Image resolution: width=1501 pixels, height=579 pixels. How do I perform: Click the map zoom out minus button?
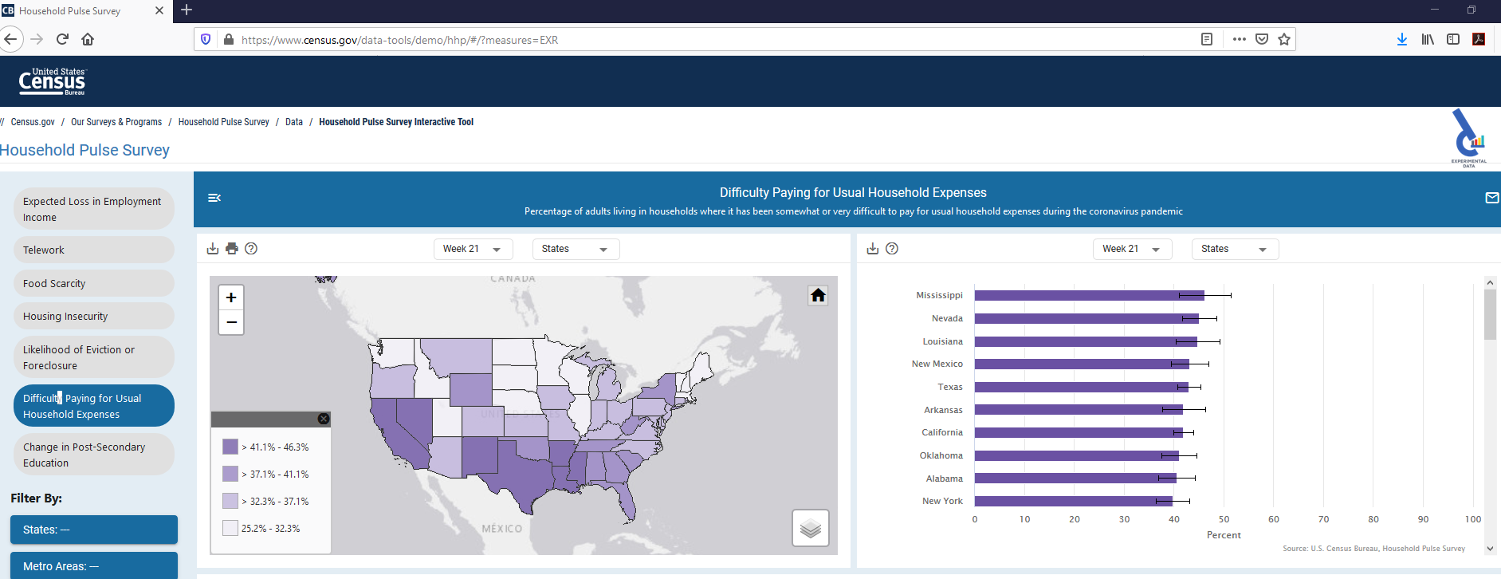pos(231,322)
